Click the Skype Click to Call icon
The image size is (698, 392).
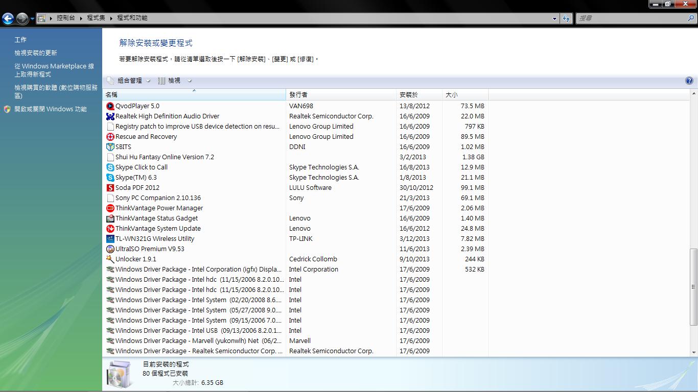tap(110, 167)
